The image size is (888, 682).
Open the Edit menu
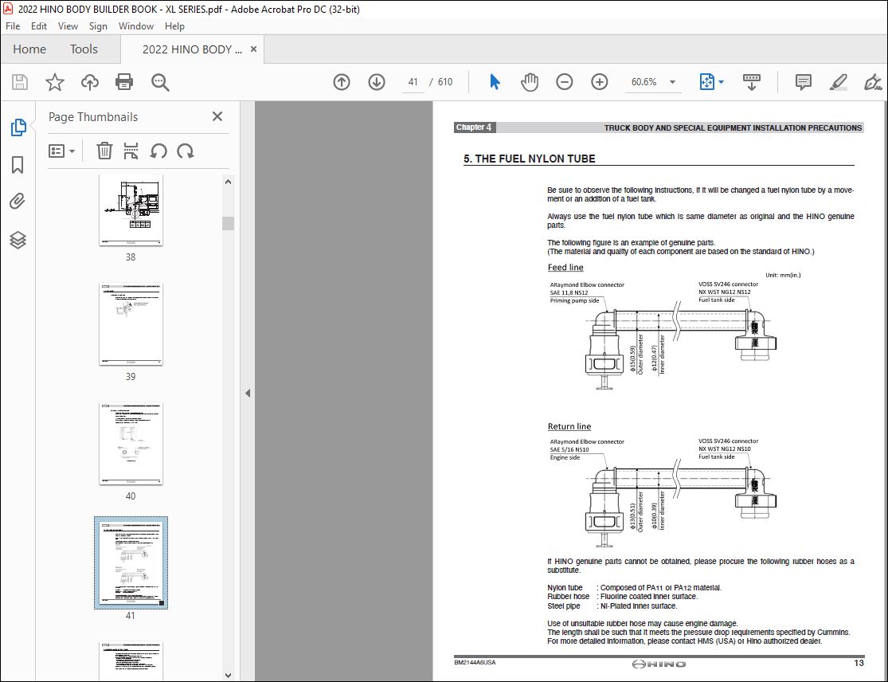[38, 26]
